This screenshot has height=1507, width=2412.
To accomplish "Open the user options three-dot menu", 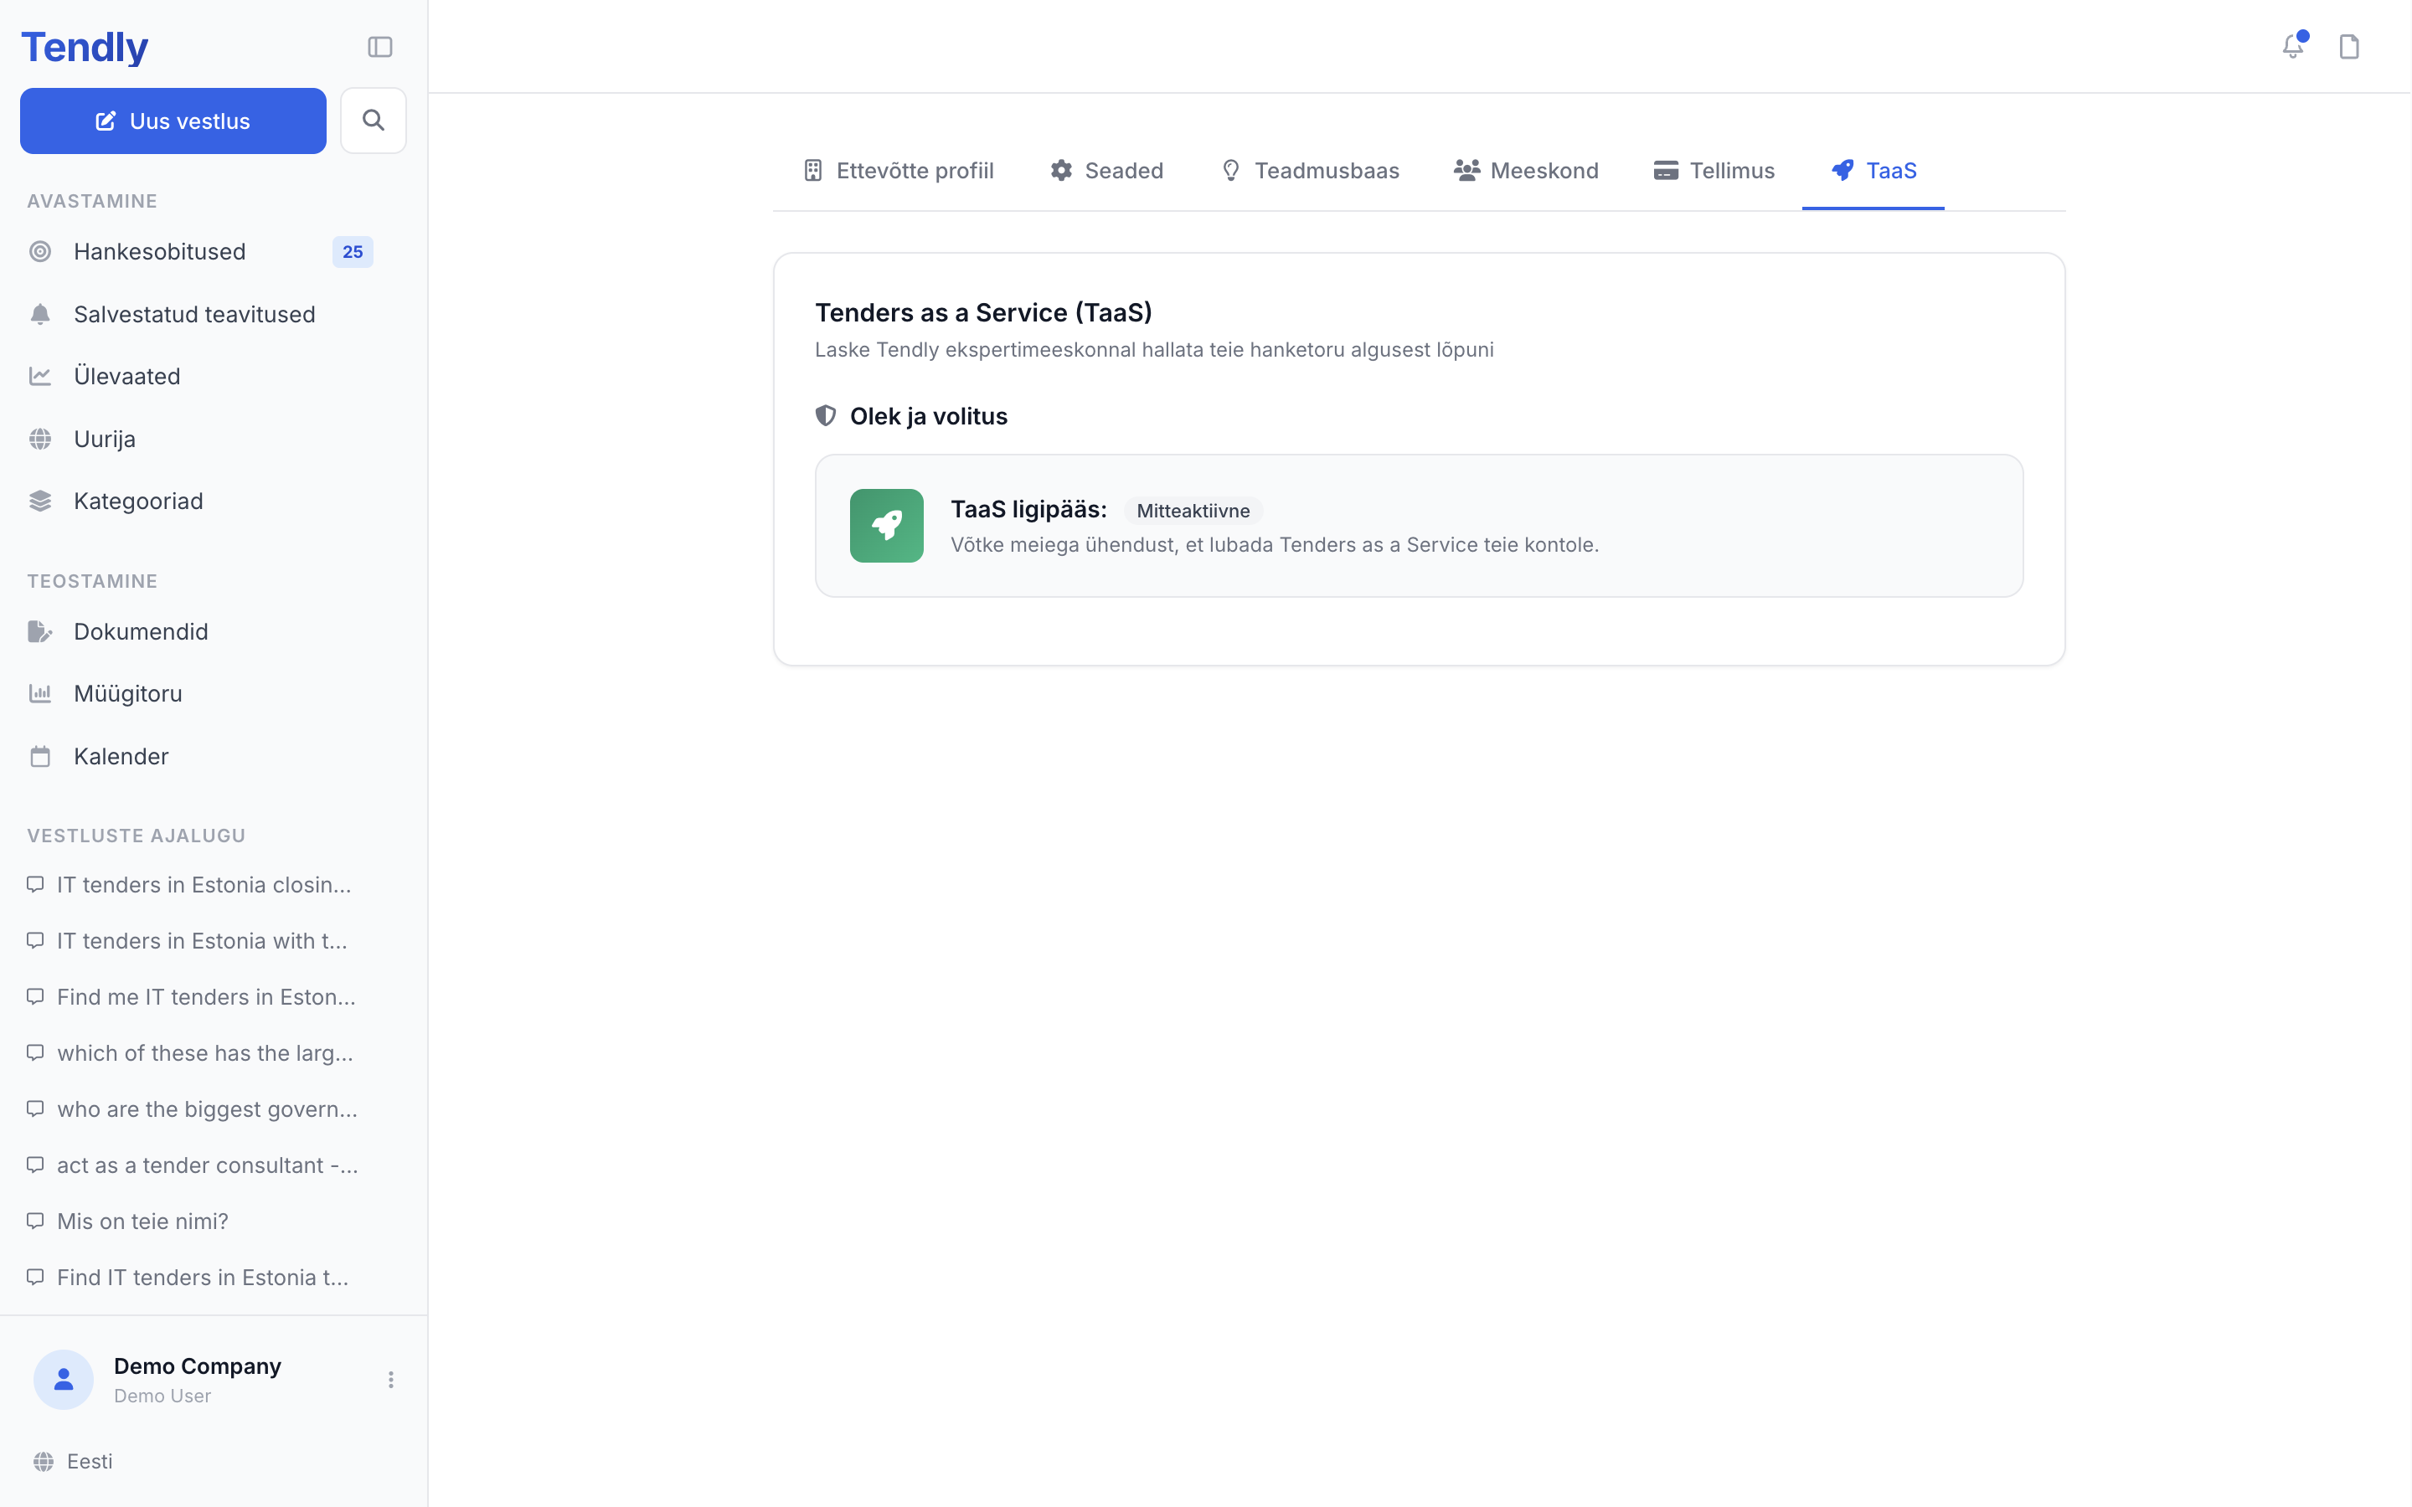I will (x=391, y=1380).
